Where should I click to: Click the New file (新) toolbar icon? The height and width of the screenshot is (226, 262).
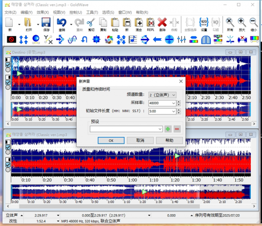(x=9, y=23)
